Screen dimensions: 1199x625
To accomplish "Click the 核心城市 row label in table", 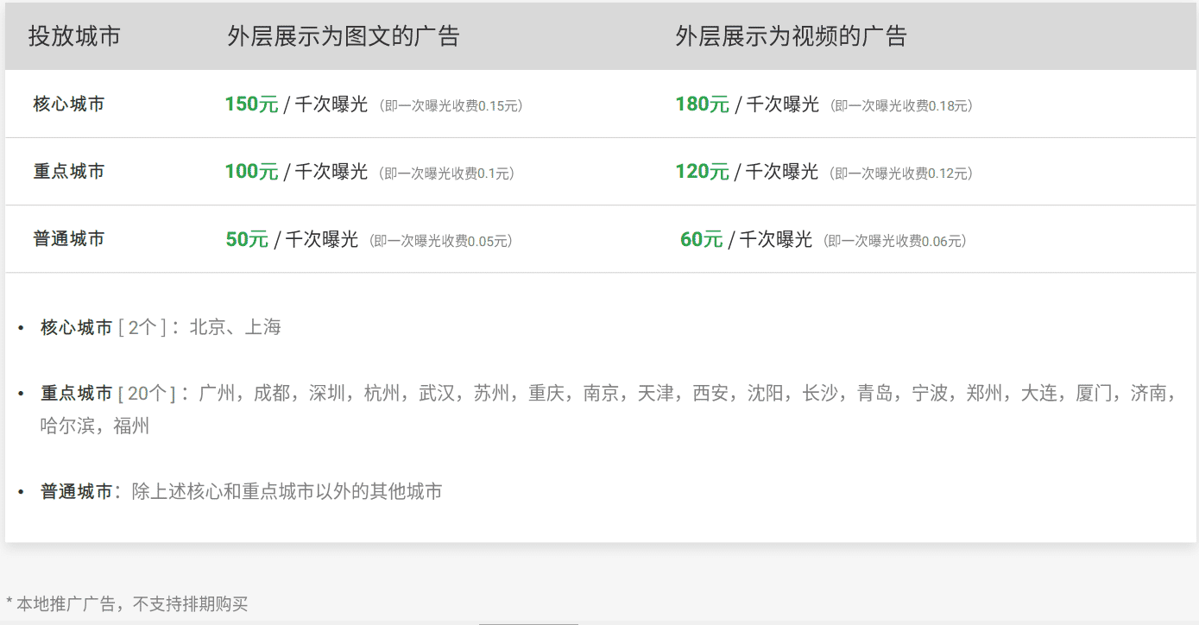I will 69,104.
